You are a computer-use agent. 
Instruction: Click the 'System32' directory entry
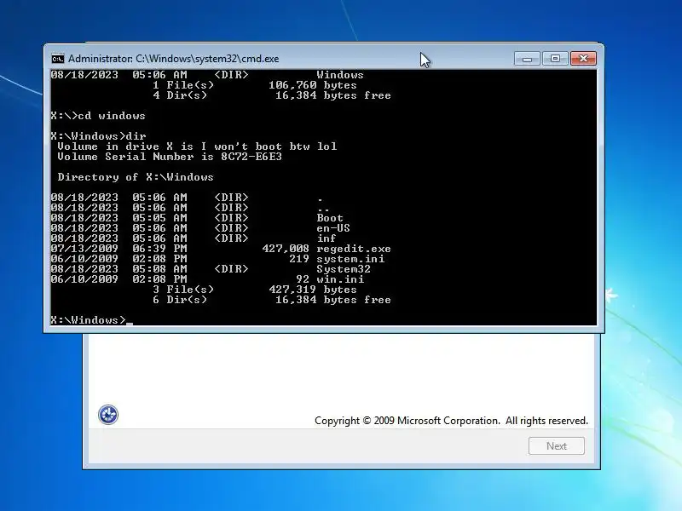tap(344, 269)
